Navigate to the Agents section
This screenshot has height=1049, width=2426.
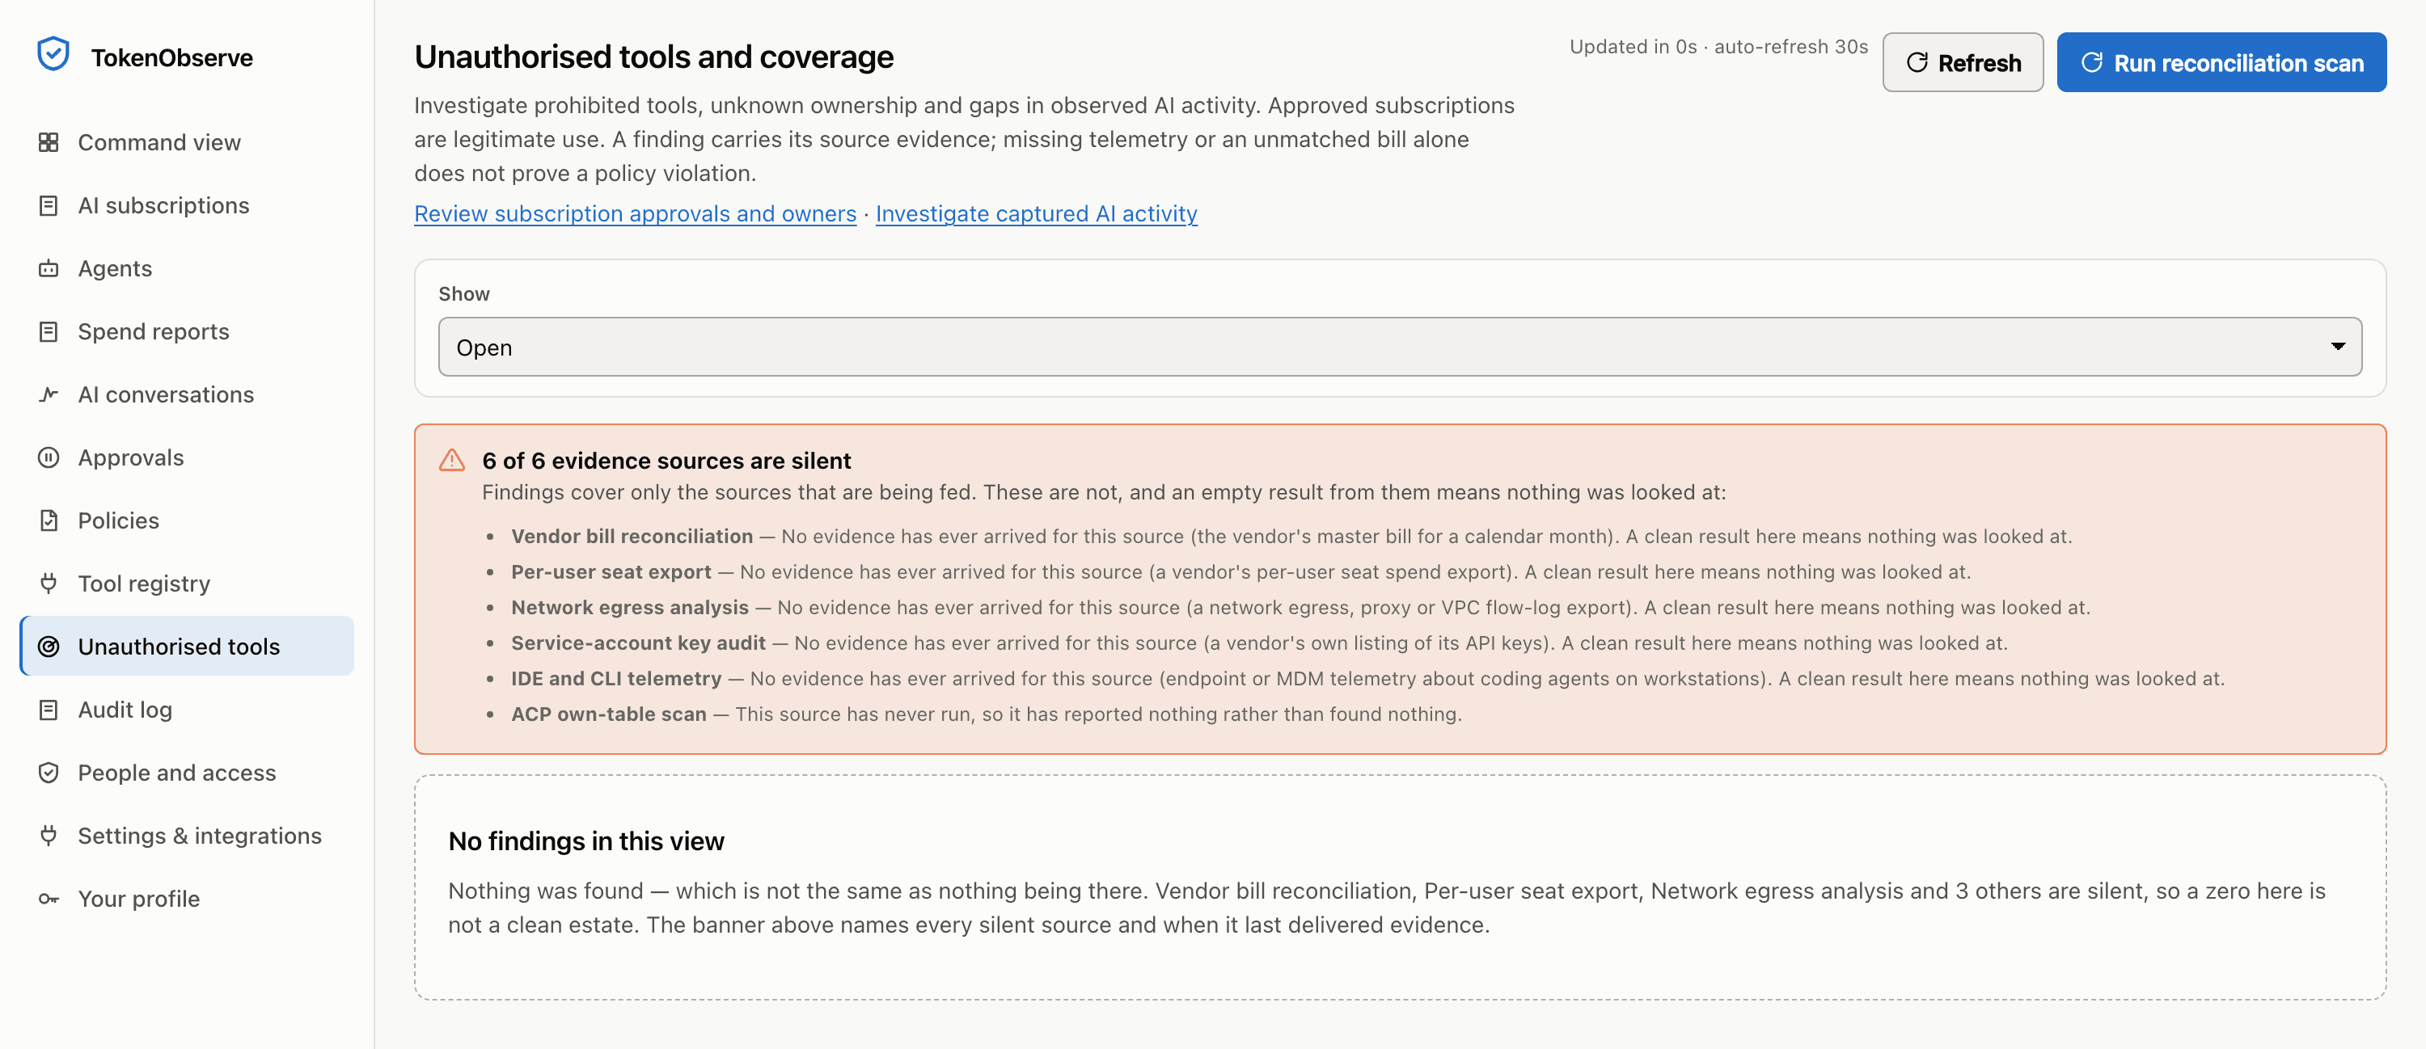(x=188, y=268)
